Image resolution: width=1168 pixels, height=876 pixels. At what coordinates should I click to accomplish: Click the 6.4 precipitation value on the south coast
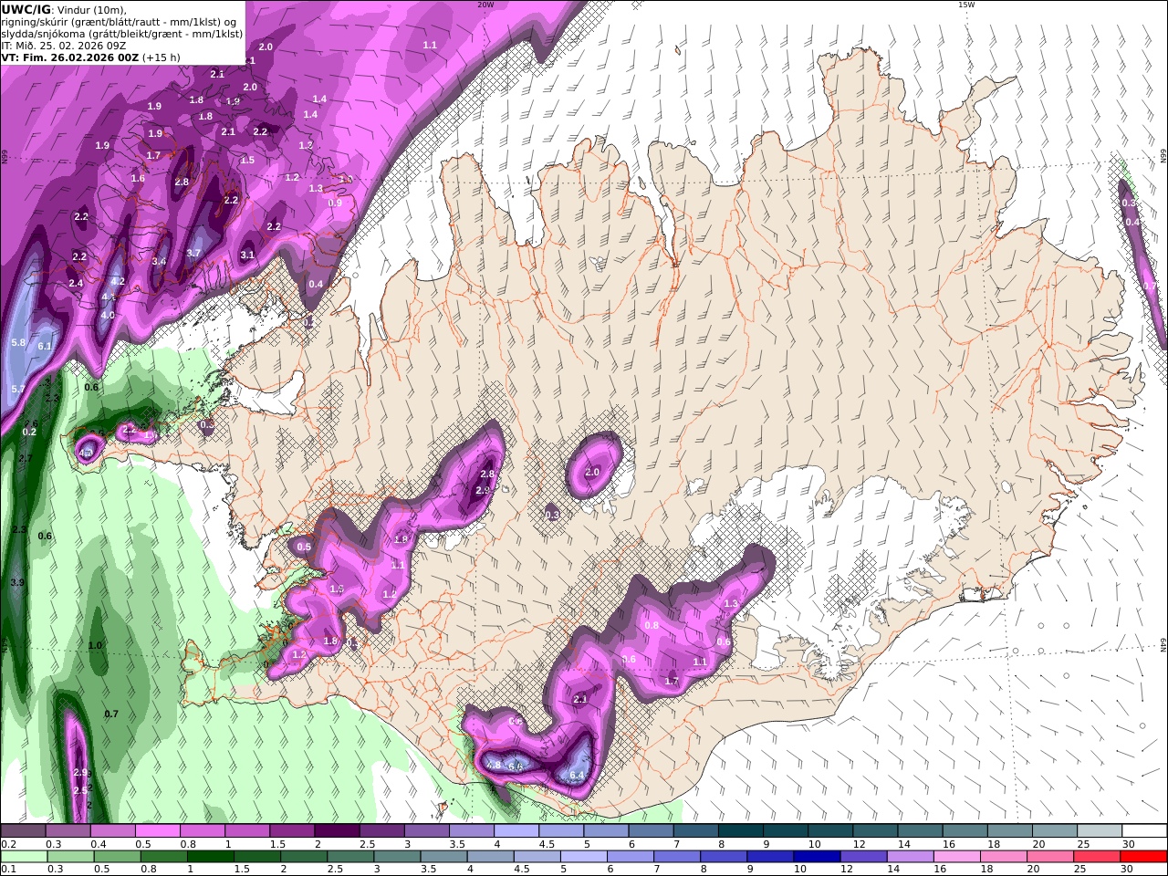[x=576, y=776]
